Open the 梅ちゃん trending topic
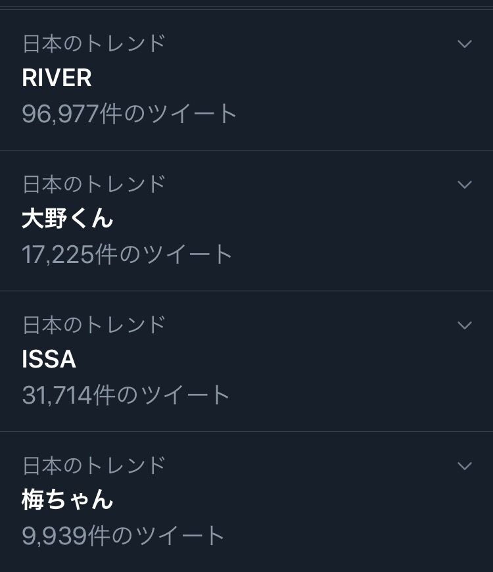 (x=68, y=500)
